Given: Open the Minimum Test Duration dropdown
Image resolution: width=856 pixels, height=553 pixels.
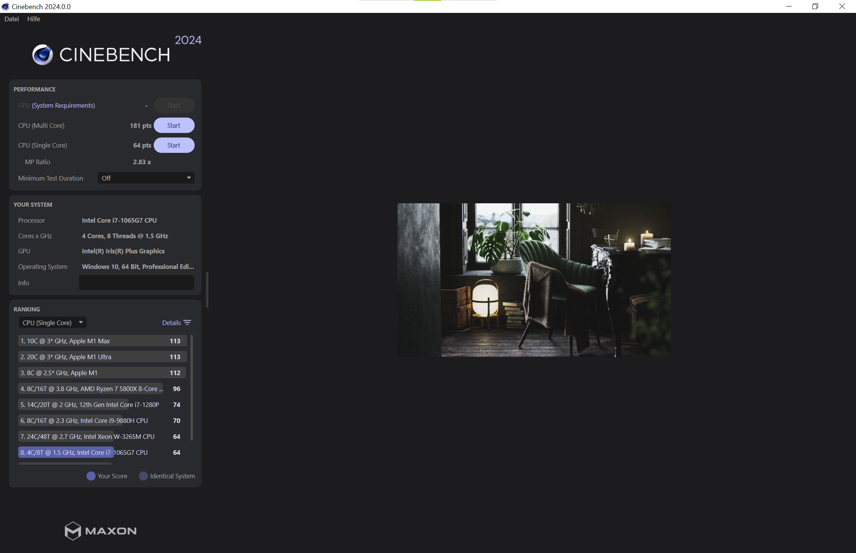Looking at the screenshot, I should (146, 178).
